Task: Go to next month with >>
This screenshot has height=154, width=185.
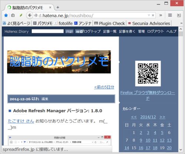Action: (x=162, y=117)
